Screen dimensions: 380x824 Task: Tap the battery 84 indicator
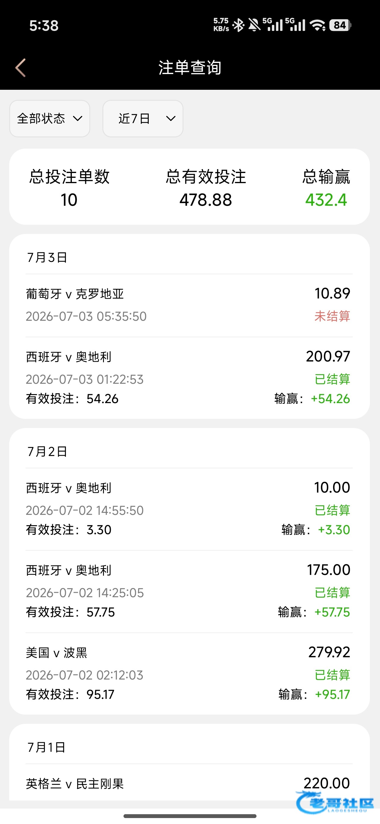coord(341,25)
